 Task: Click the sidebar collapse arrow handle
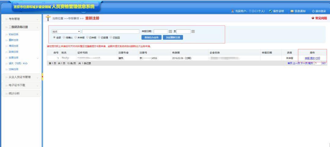pos(42,77)
